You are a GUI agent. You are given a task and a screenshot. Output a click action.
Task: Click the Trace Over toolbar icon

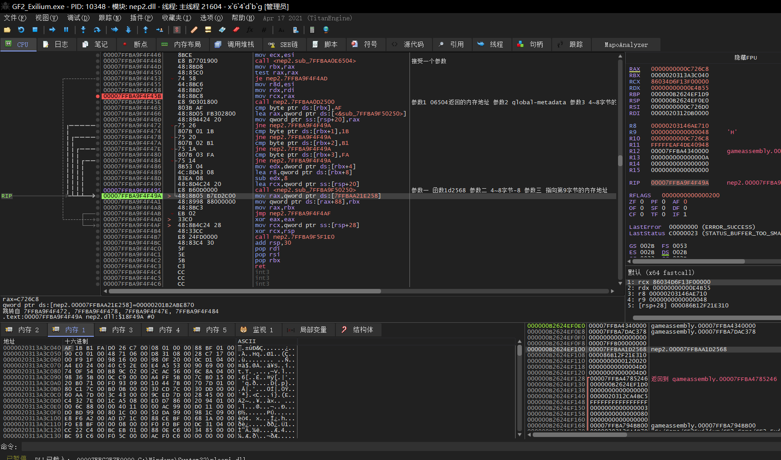[x=128, y=30]
